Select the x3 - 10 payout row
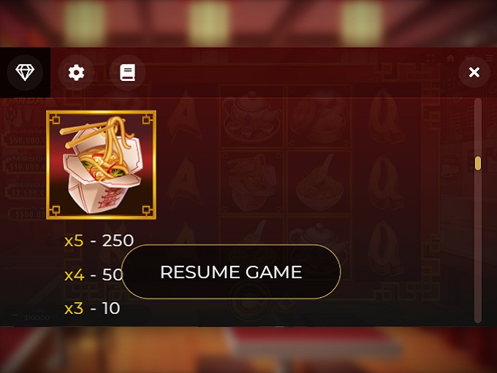Image resolution: width=497 pixels, height=373 pixels. point(92,308)
